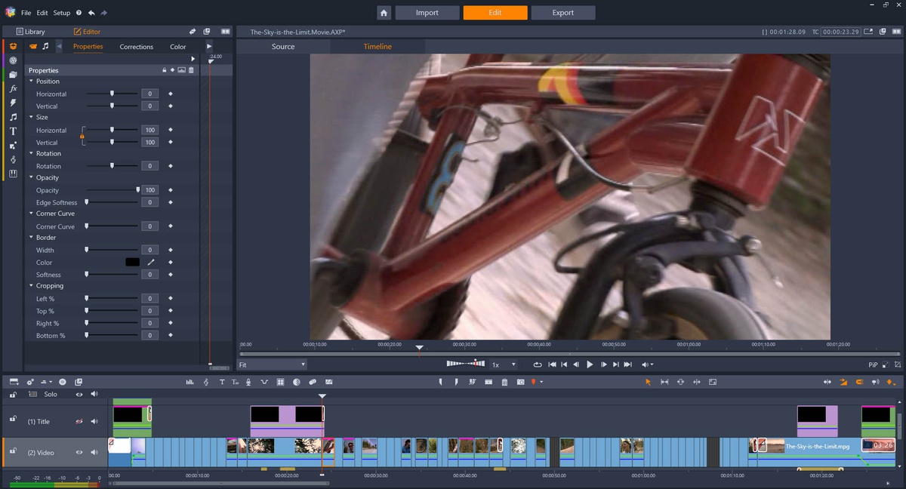Open the File menu

(26, 13)
